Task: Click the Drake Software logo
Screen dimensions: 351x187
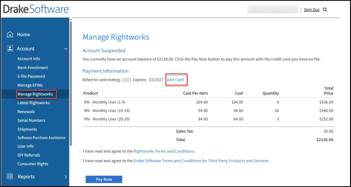Action: [36, 10]
